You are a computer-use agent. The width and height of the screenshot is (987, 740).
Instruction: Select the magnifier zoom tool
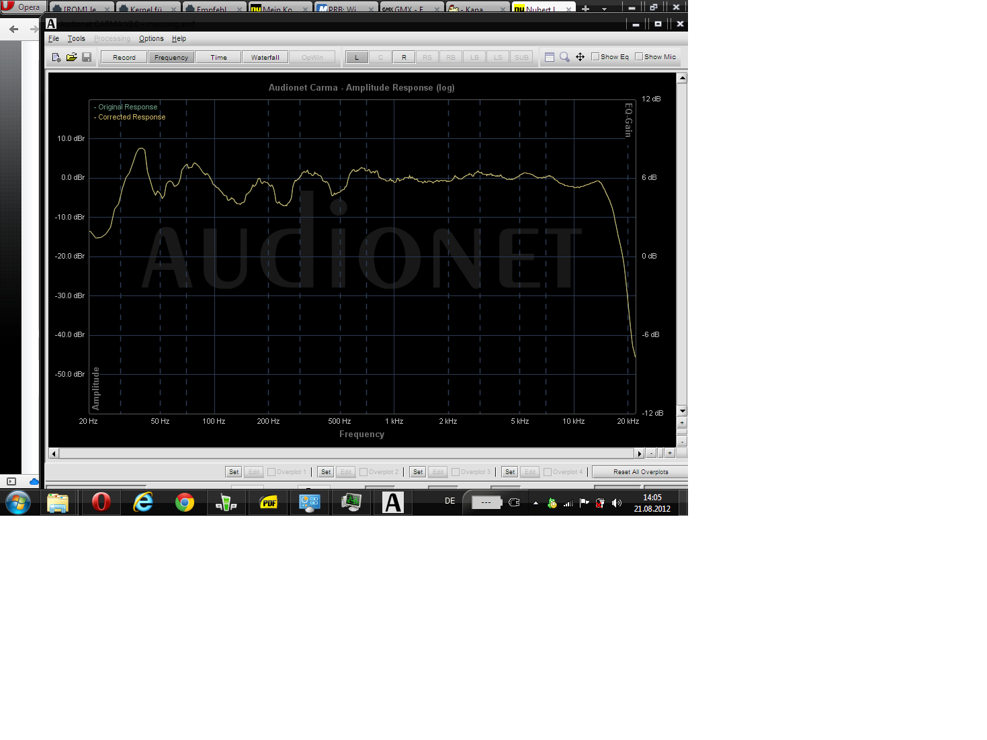pyautogui.click(x=564, y=57)
